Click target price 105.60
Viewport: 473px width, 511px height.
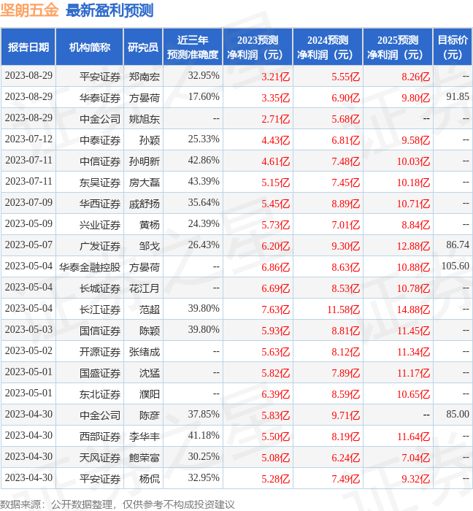[x=455, y=266]
